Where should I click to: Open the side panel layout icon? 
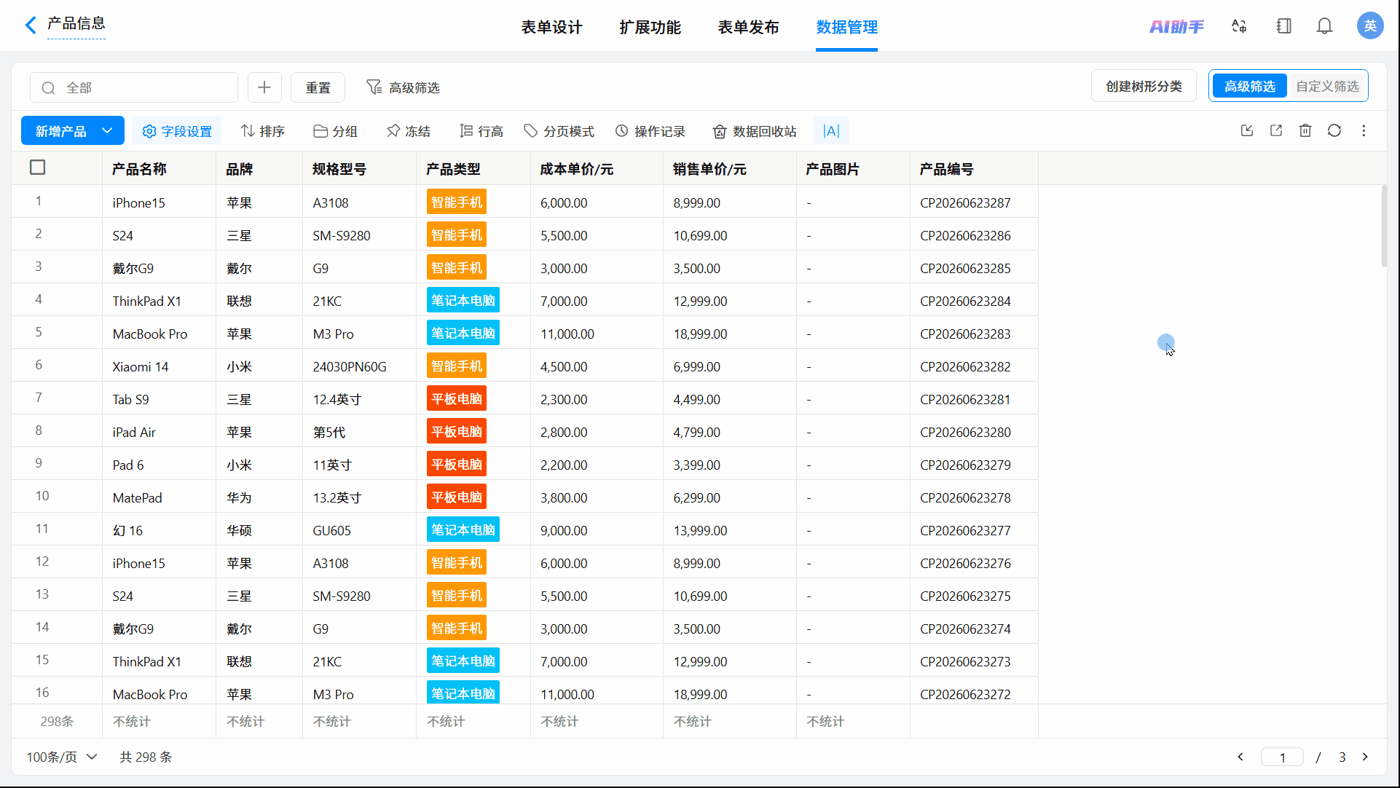tap(1283, 26)
